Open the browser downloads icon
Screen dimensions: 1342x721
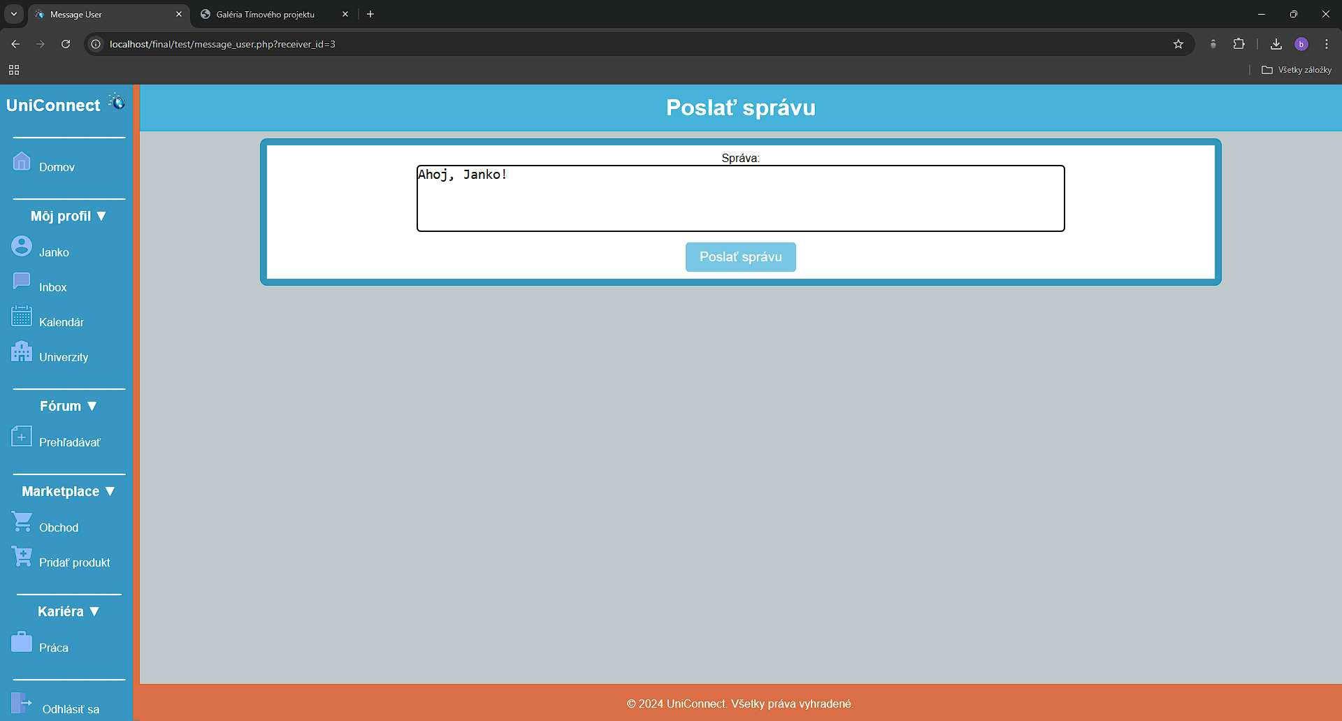tap(1276, 44)
